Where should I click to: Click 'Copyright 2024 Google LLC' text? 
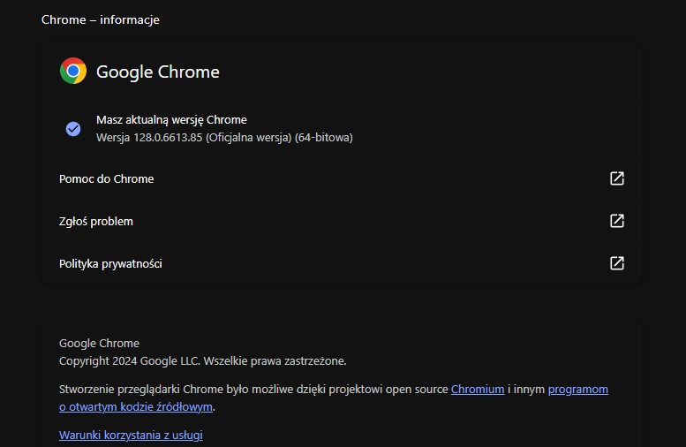click(x=130, y=361)
